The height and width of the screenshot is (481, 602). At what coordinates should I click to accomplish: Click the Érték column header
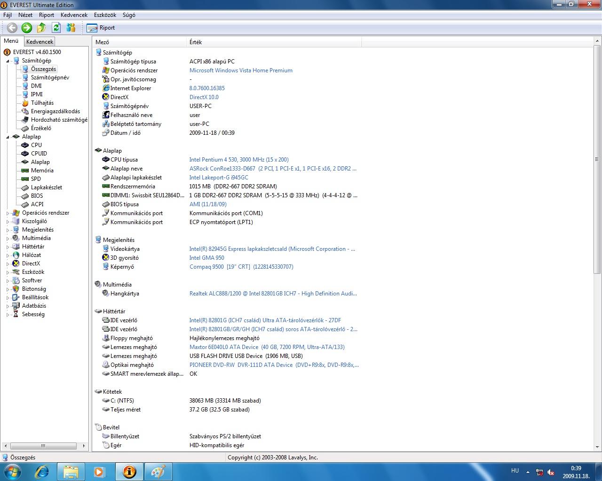(x=274, y=42)
